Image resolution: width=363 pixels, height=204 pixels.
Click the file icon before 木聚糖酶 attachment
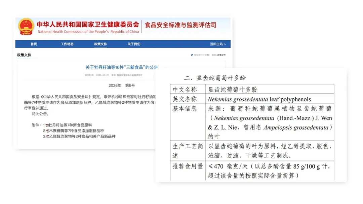pos(47,131)
